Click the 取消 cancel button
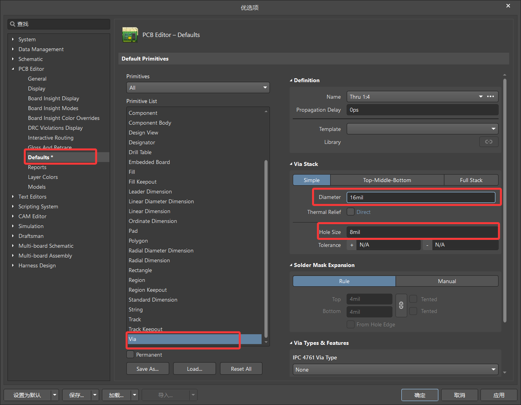 (460, 395)
